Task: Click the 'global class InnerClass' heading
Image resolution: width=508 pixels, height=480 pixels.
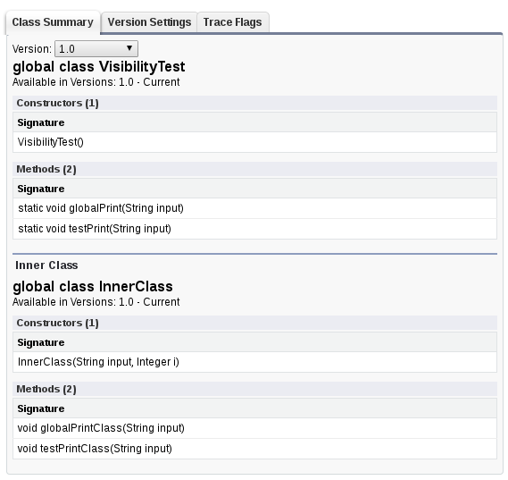Action: coord(93,287)
